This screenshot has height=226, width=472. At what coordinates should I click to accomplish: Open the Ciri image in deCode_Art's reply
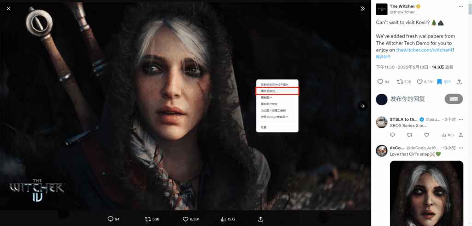pyautogui.click(x=426, y=193)
